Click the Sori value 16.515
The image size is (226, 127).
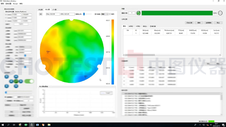coord(216,33)
